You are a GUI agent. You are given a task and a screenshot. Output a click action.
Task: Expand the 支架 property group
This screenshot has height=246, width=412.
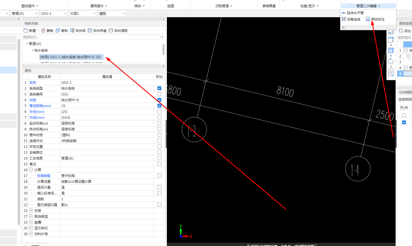coord(31,211)
